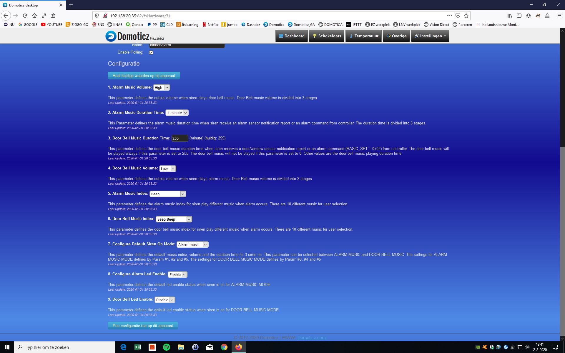Screen dimensions: 565x353
Task: Open the Schakelaars tab
Action: tap(326, 36)
